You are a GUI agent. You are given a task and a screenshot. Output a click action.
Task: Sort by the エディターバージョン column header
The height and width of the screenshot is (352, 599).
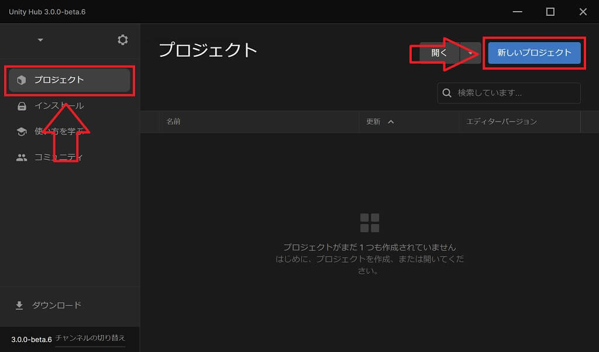tap(501, 122)
